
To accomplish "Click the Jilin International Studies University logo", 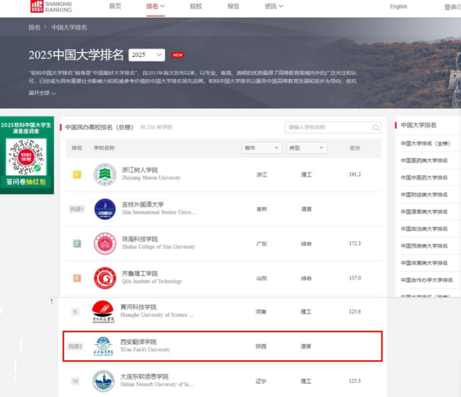I will pos(105,209).
